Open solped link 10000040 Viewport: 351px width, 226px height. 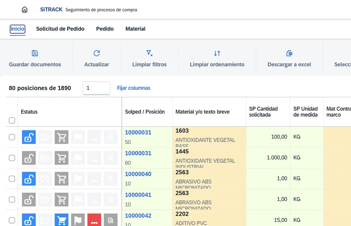click(x=138, y=174)
